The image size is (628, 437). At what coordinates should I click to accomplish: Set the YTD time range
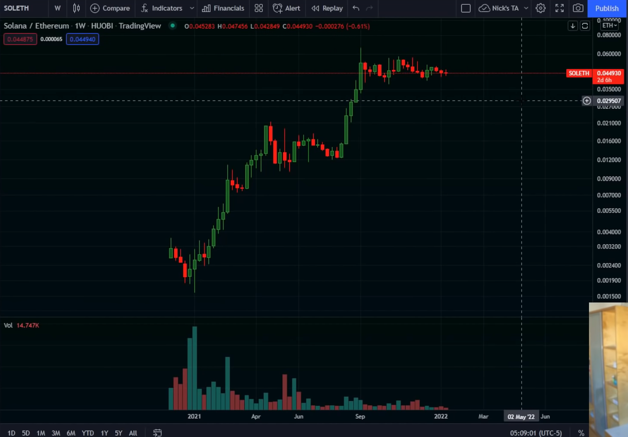click(88, 433)
